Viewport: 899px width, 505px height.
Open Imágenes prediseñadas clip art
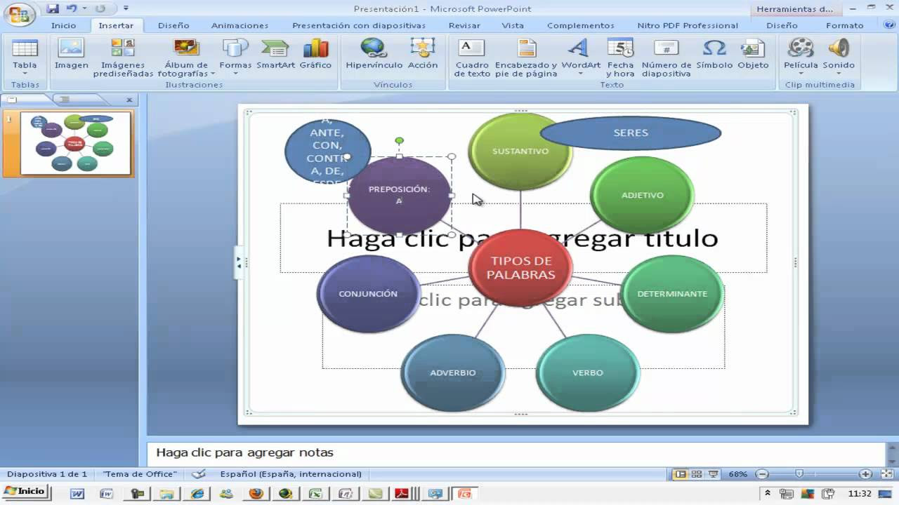(x=123, y=58)
